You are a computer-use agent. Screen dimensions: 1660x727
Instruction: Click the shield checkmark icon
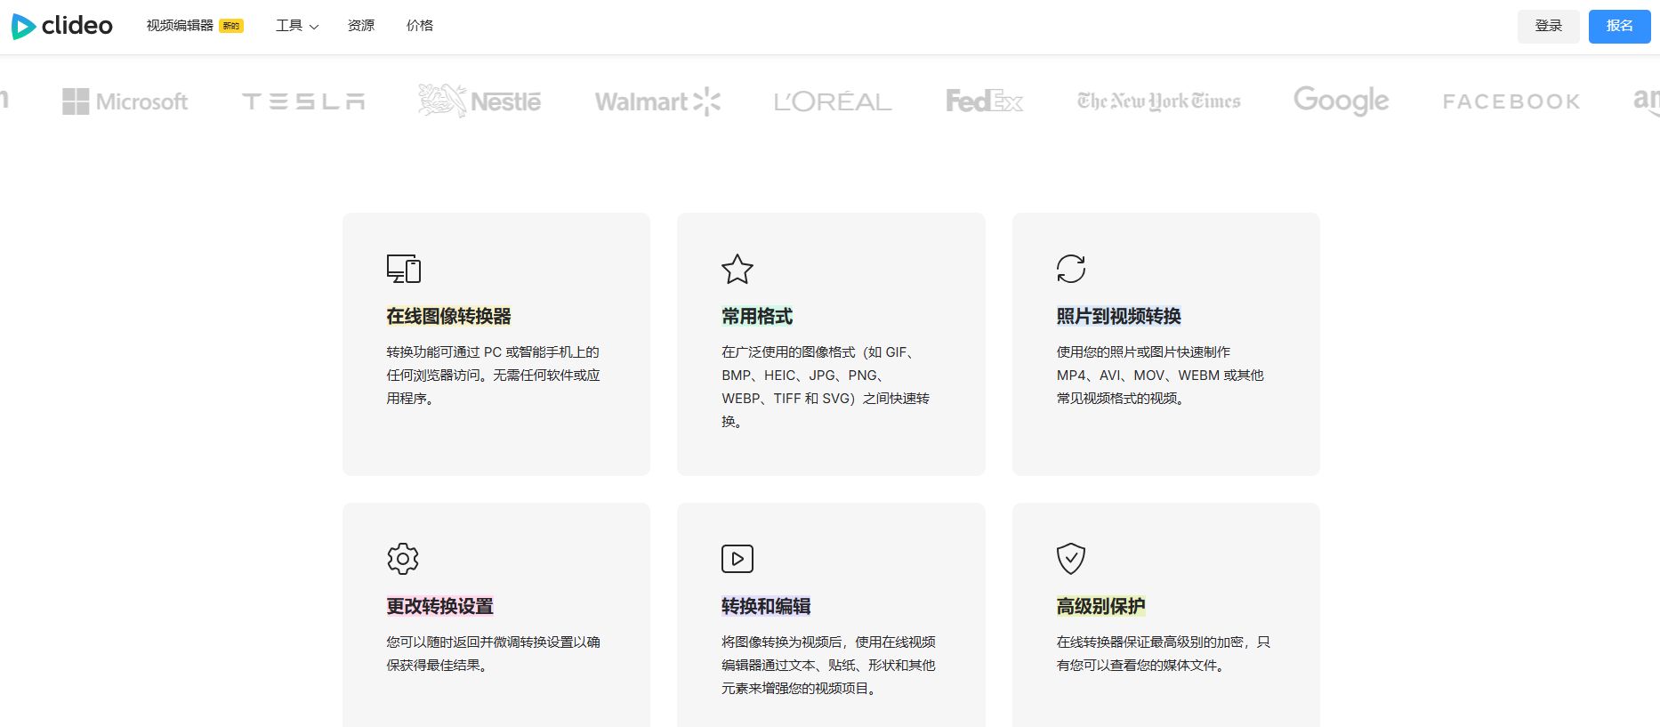click(x=1071, y=559)
